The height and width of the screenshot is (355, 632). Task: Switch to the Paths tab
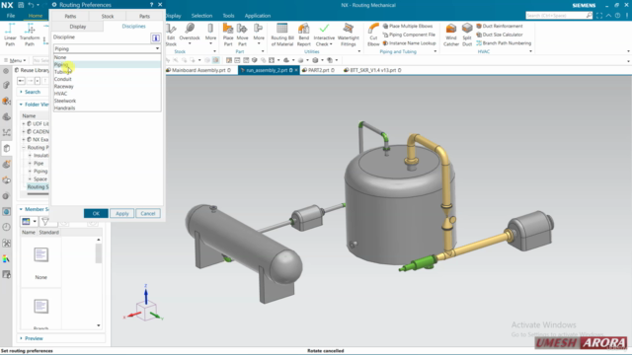point(70,16)
